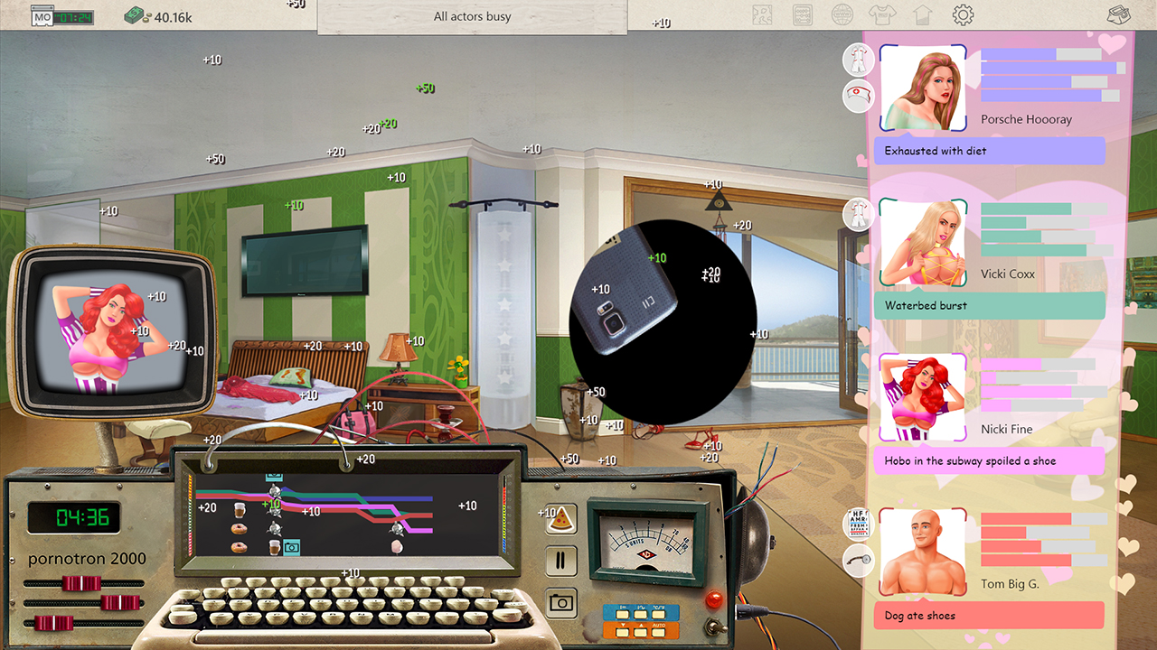Viewport: 1157px width, 650px height.
Task: Expand the All actors busy banner
Action: (x=471, y=16)
